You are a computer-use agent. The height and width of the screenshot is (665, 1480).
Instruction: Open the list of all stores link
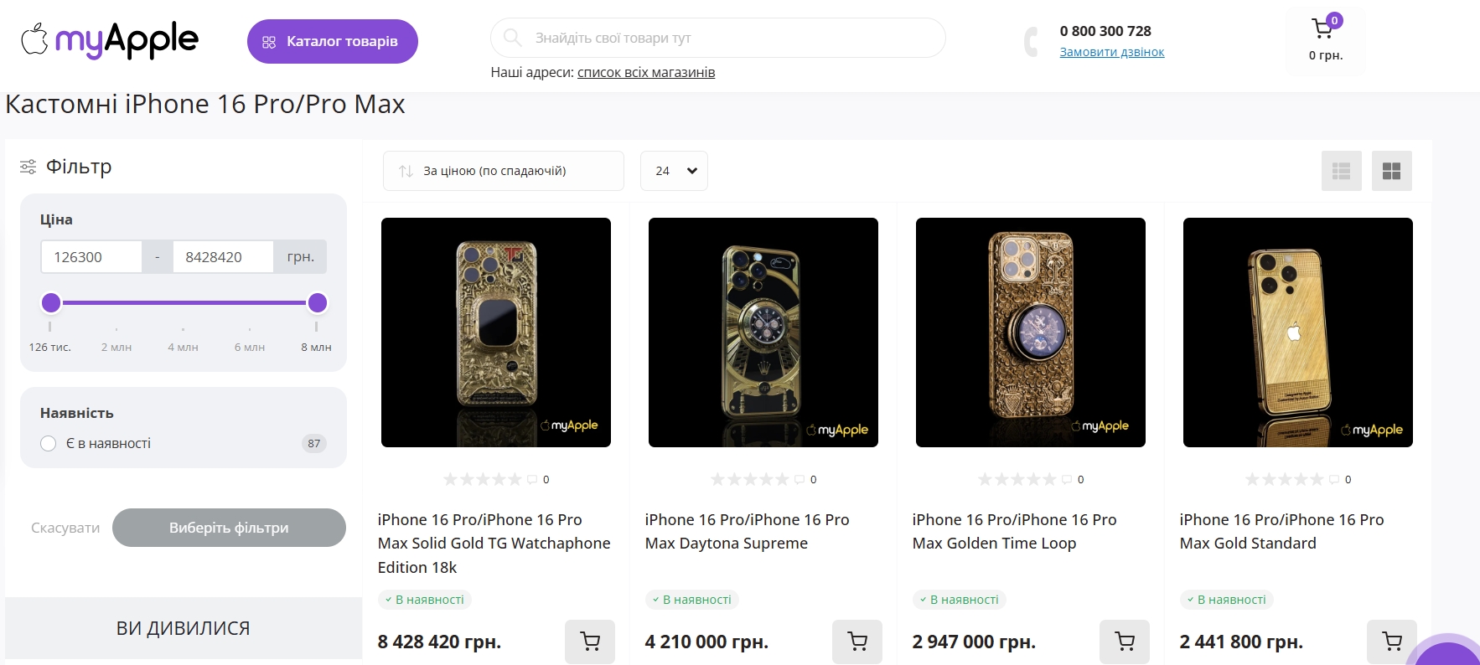coord(645,72)
